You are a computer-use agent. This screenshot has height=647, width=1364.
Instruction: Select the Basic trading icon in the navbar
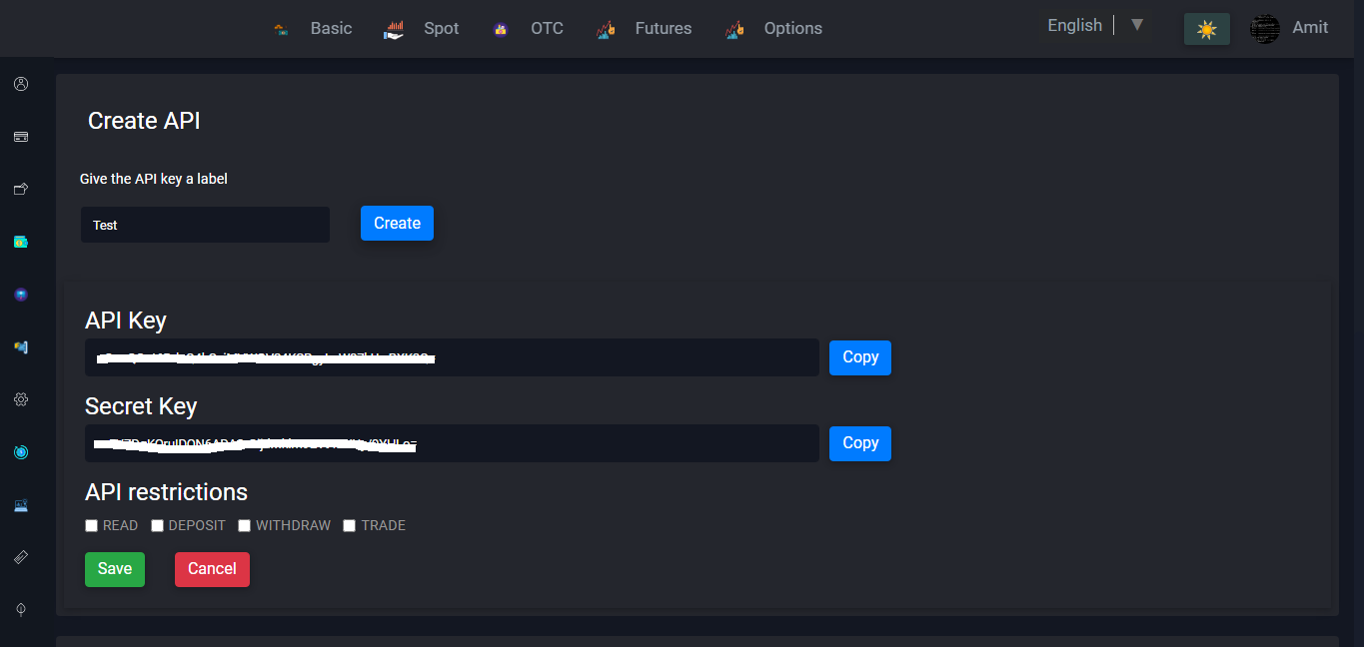280,28
